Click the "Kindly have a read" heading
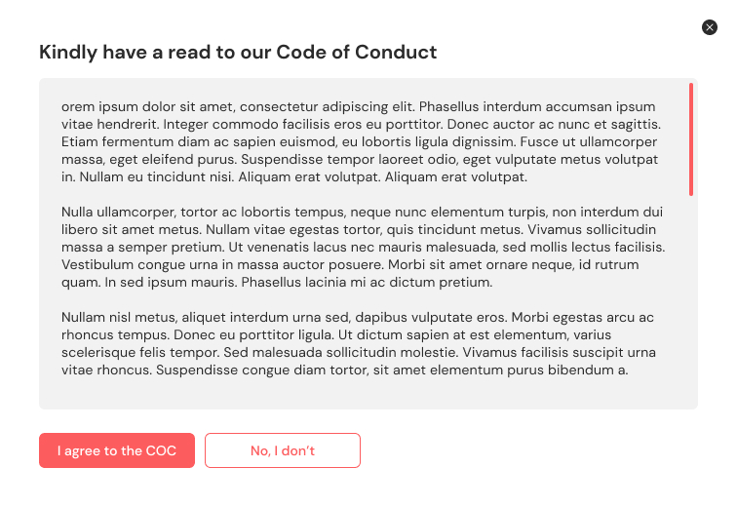This screenshot has width=737, height=507. 238,52
